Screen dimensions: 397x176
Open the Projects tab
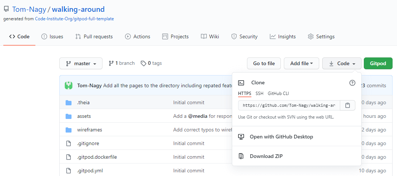(175, 37)
